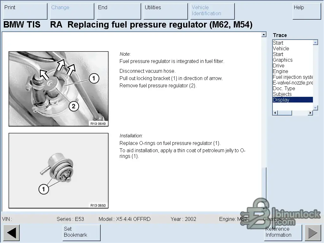Click the 'Fuel pressure regulator is integrated' line

click(172, 61)
